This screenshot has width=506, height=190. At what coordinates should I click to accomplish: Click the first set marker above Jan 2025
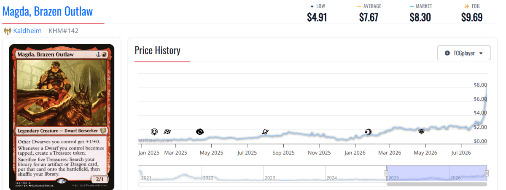154,132
